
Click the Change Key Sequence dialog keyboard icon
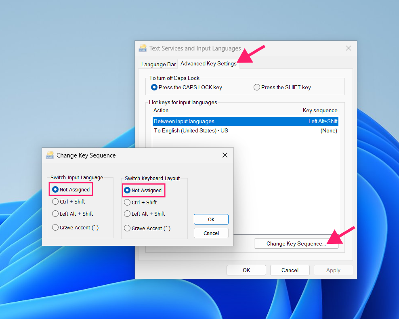click(50, 155)
